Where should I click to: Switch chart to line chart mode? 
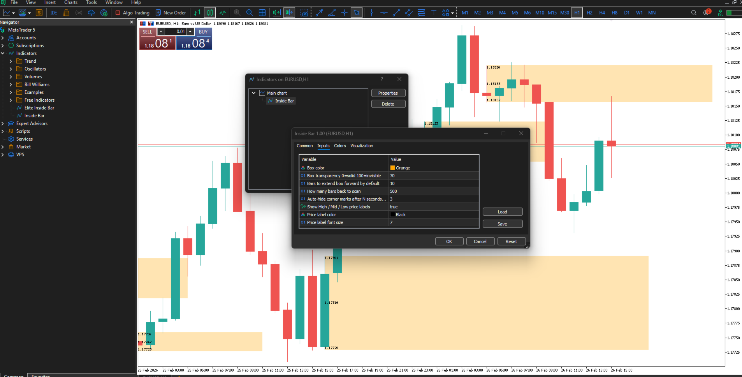222,13
